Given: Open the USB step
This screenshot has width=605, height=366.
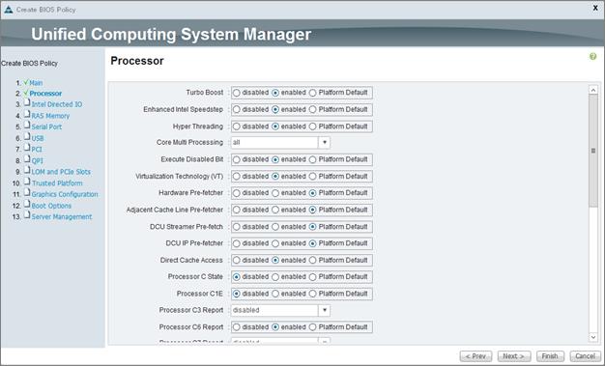Looking at the screenshot, I should 38,138.
